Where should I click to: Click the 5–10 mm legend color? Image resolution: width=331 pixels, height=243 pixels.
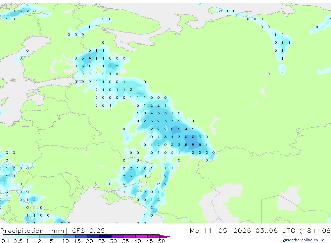click(x=57, y=236)
